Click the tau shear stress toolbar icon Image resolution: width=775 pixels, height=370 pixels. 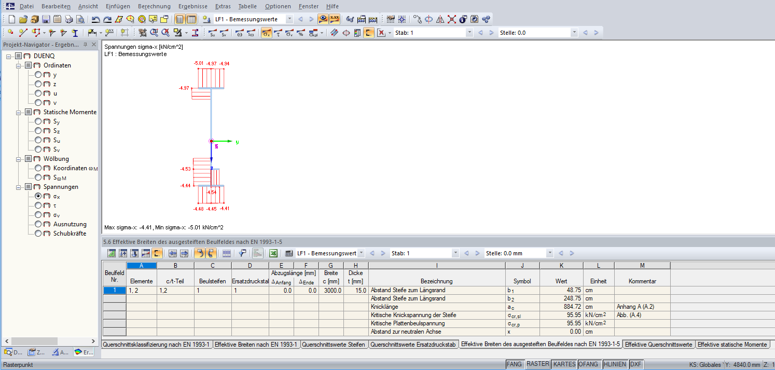point(278,33)
